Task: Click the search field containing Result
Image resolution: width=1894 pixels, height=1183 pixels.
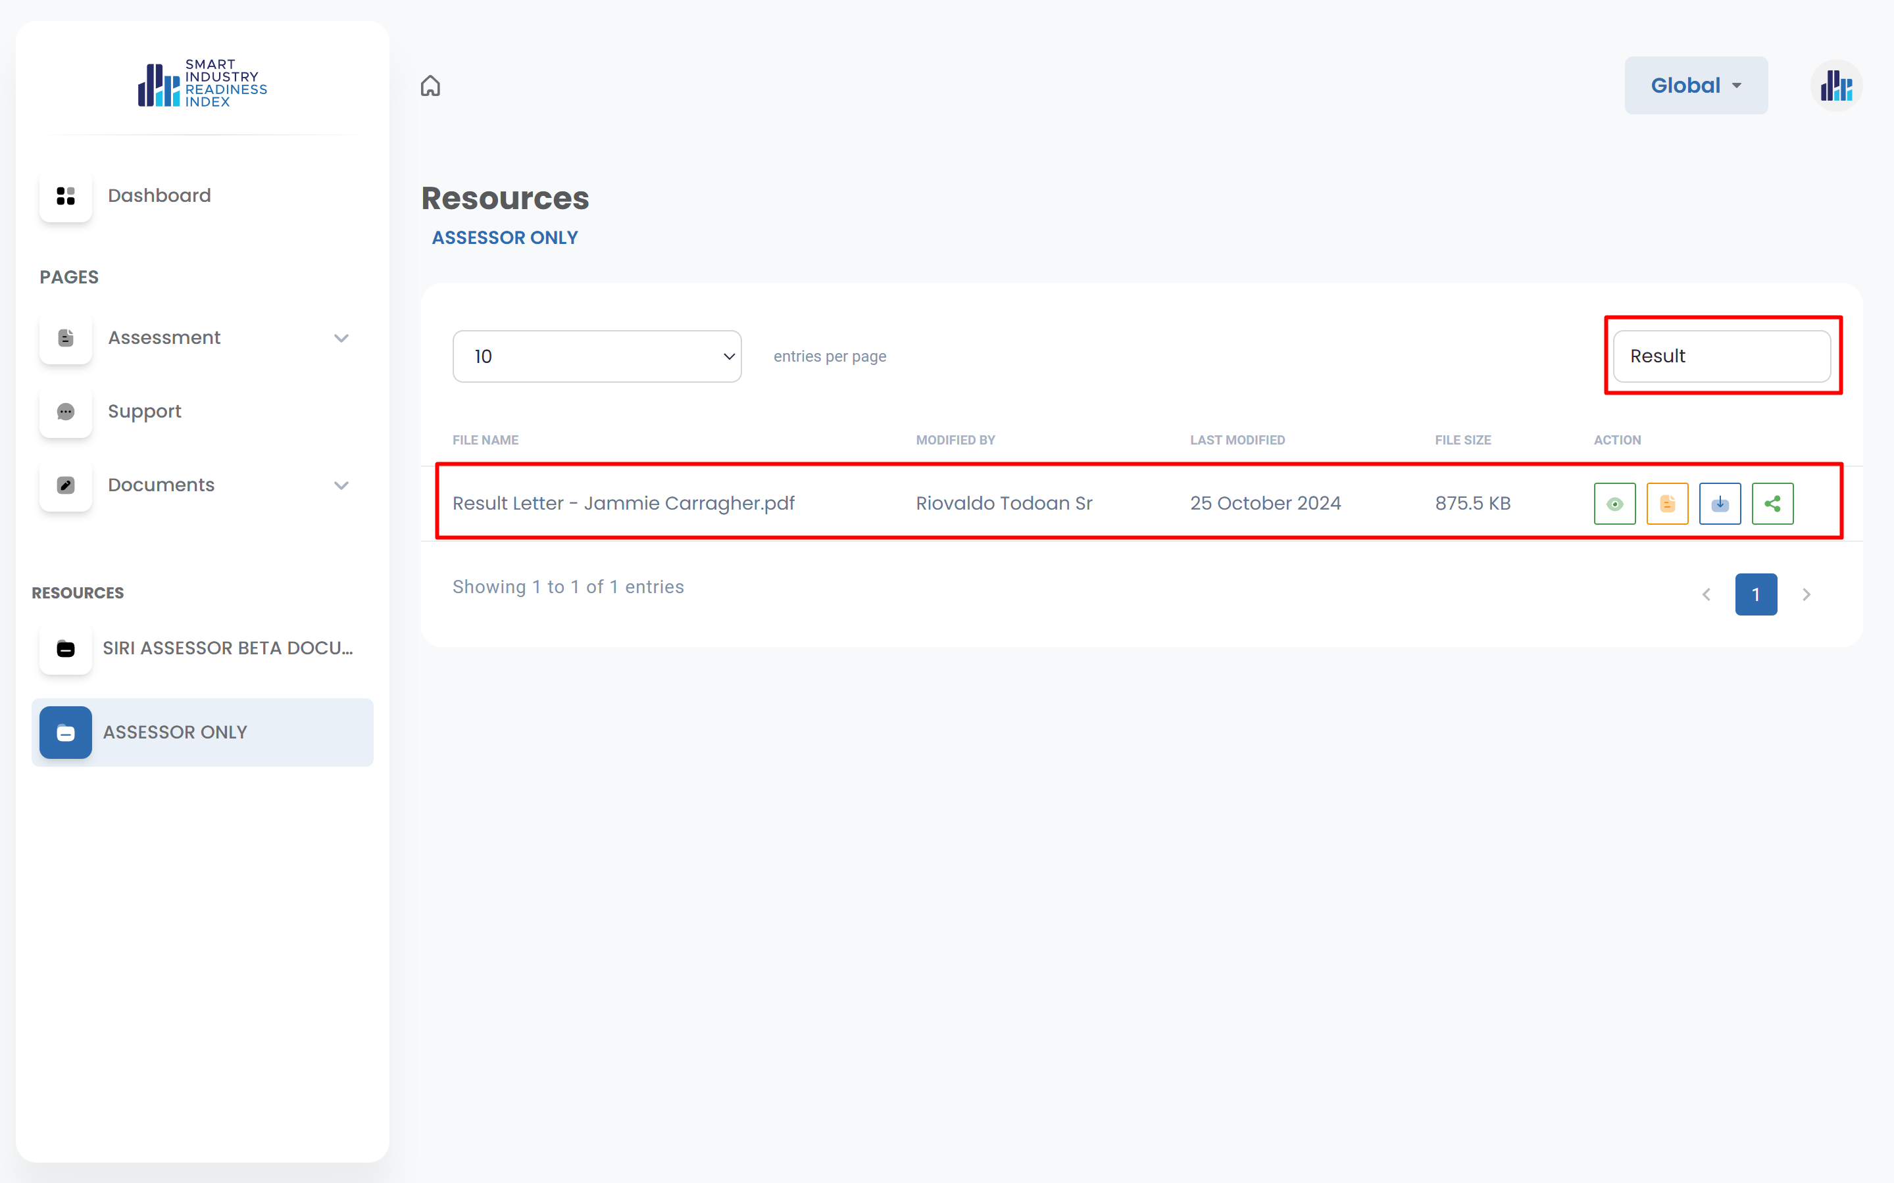Action: [x=1721, y=356]
